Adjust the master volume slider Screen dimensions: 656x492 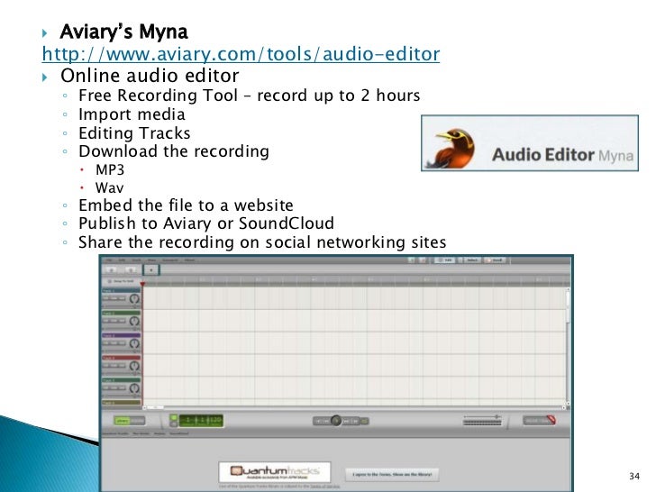tap(482, 417)
